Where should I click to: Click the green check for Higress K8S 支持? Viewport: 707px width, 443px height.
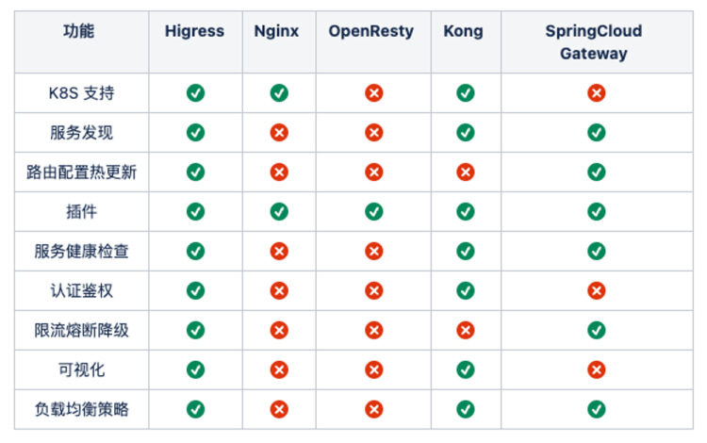point(195,93)
